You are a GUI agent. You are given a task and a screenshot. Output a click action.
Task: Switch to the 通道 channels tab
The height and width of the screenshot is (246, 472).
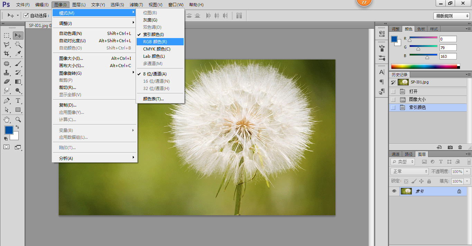[x=396, y=154]
